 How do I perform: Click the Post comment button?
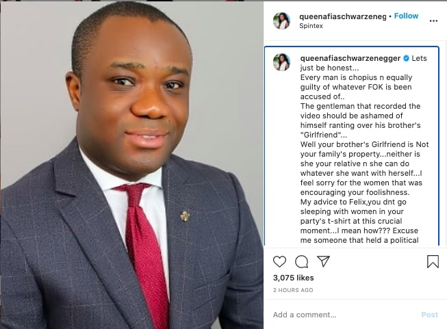[429, 315]
